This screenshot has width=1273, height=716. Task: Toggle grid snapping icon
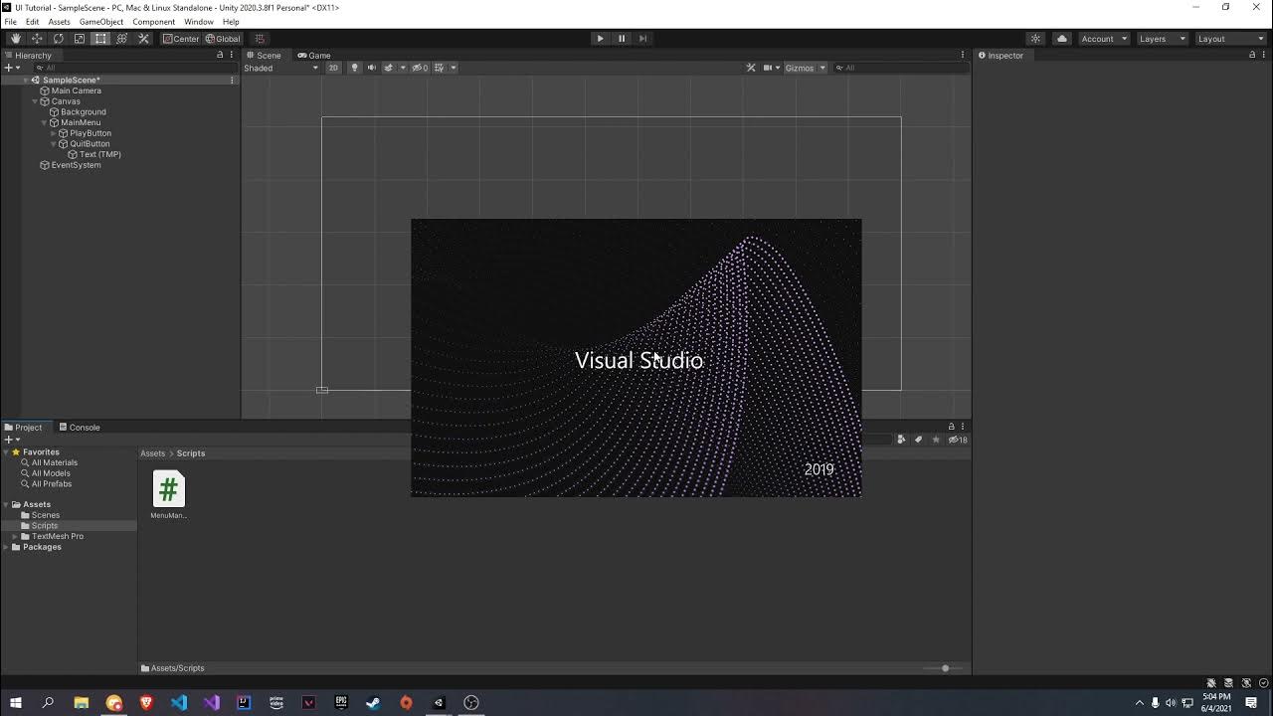(x=260, y=39)
